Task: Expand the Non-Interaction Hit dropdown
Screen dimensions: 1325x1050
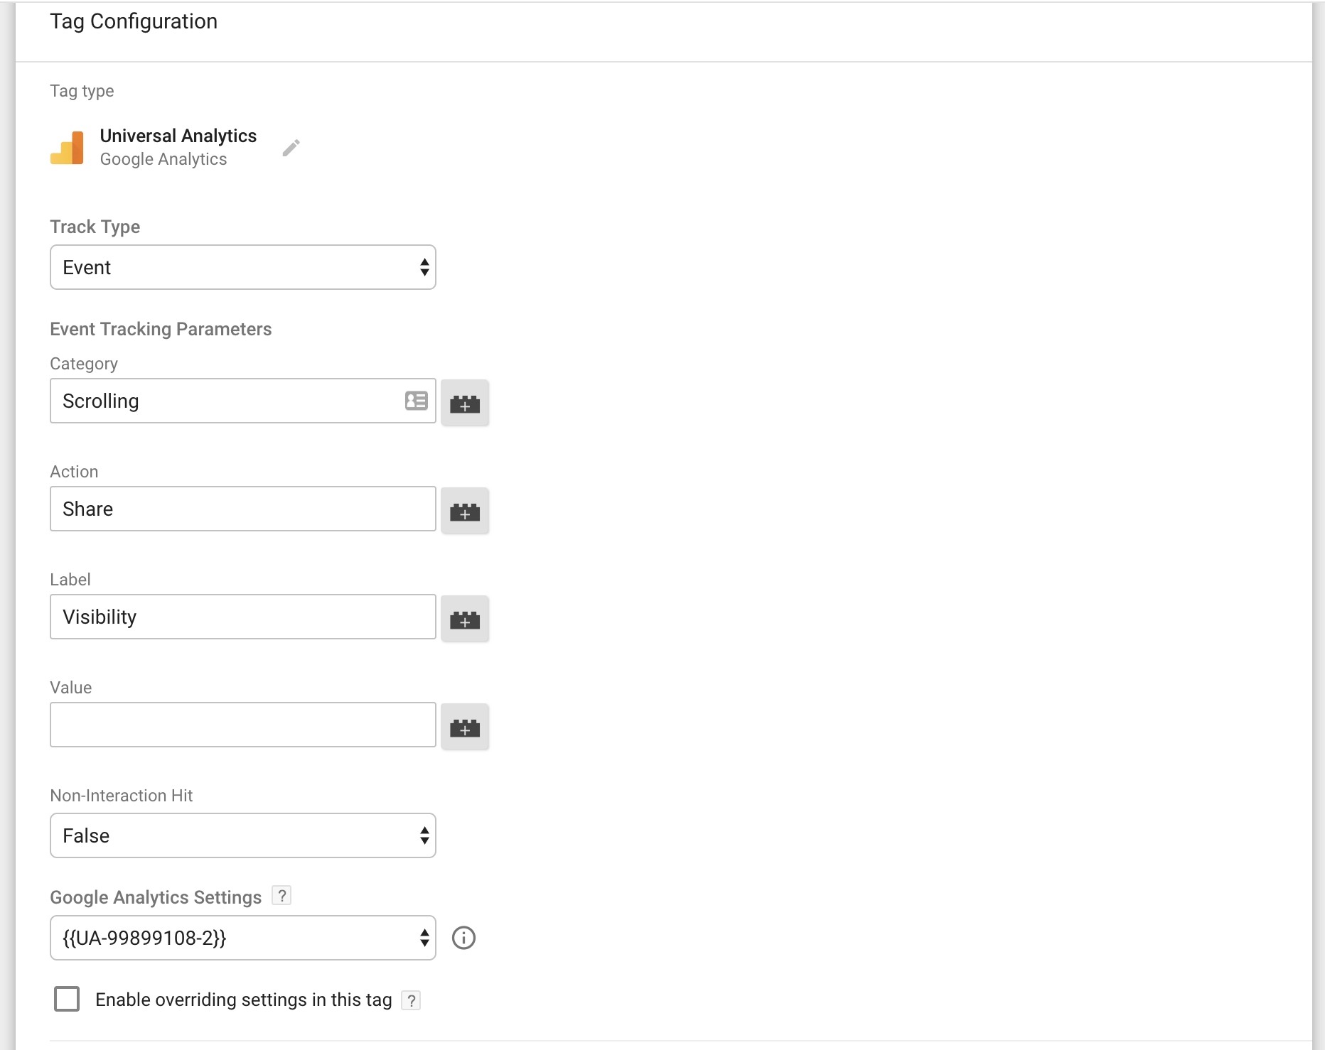Action: 242,836
